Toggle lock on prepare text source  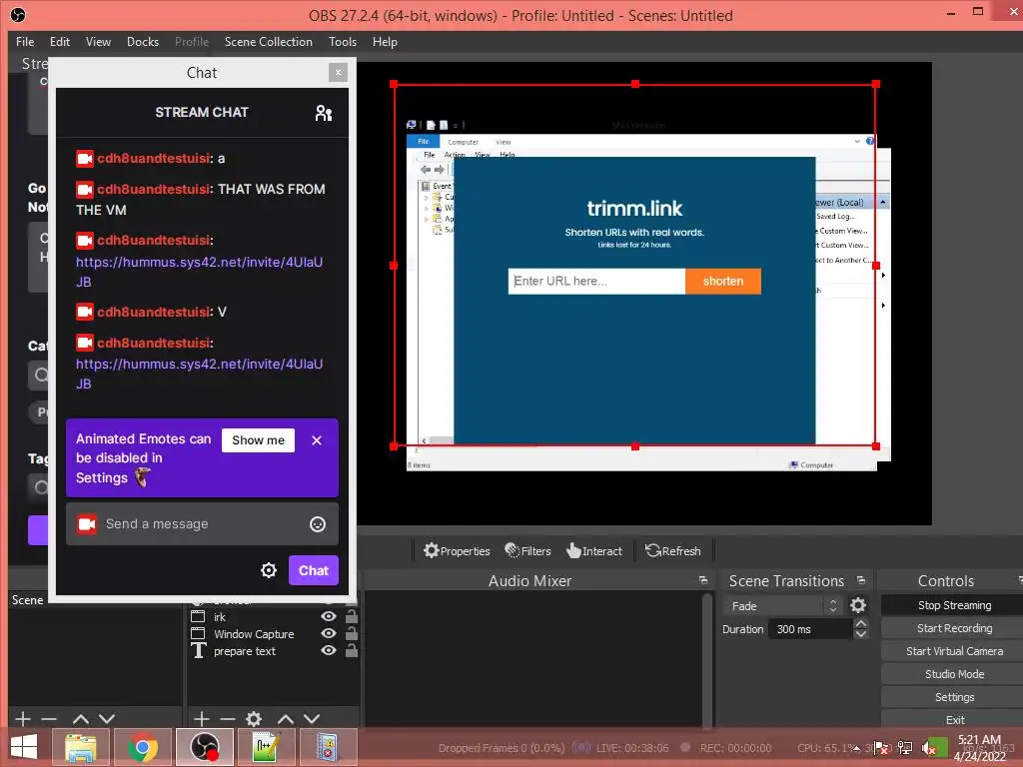click(x=351, y=650)
